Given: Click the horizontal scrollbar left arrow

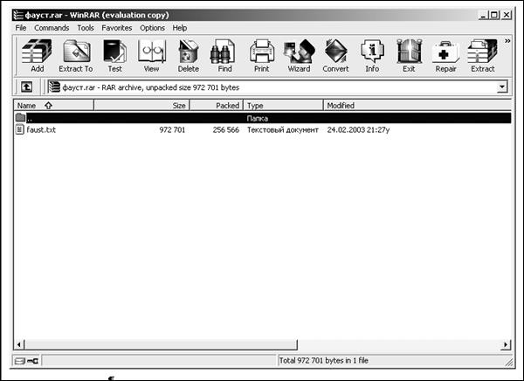Looking at the screenshot, I should coord(19,344).
